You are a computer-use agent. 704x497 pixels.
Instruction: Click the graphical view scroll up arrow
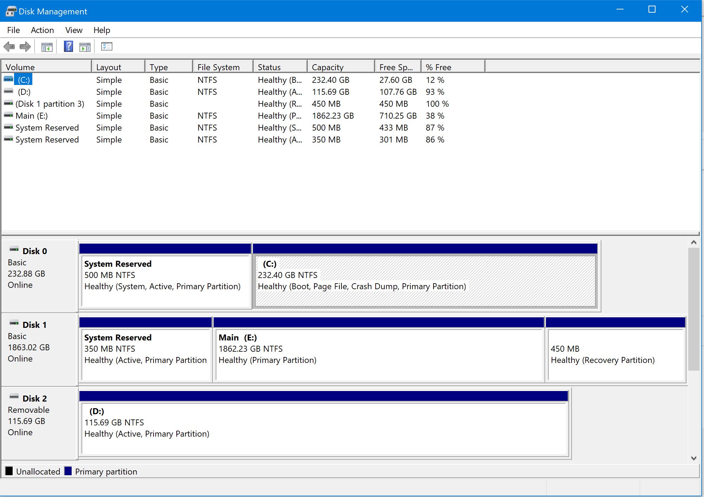coord(693,243)
